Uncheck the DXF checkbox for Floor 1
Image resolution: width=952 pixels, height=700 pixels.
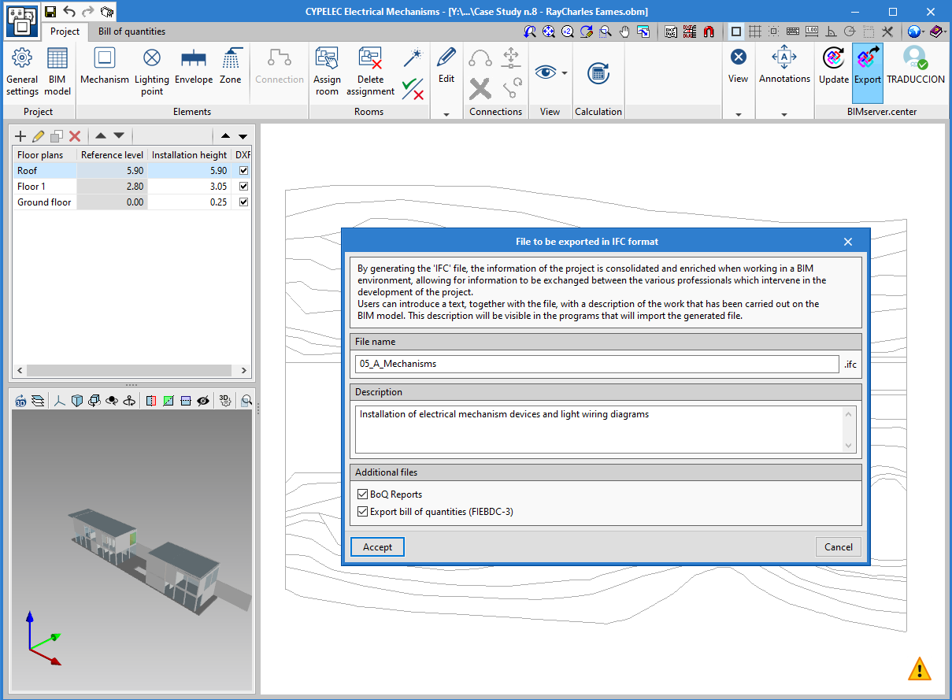tap(243, 187)
